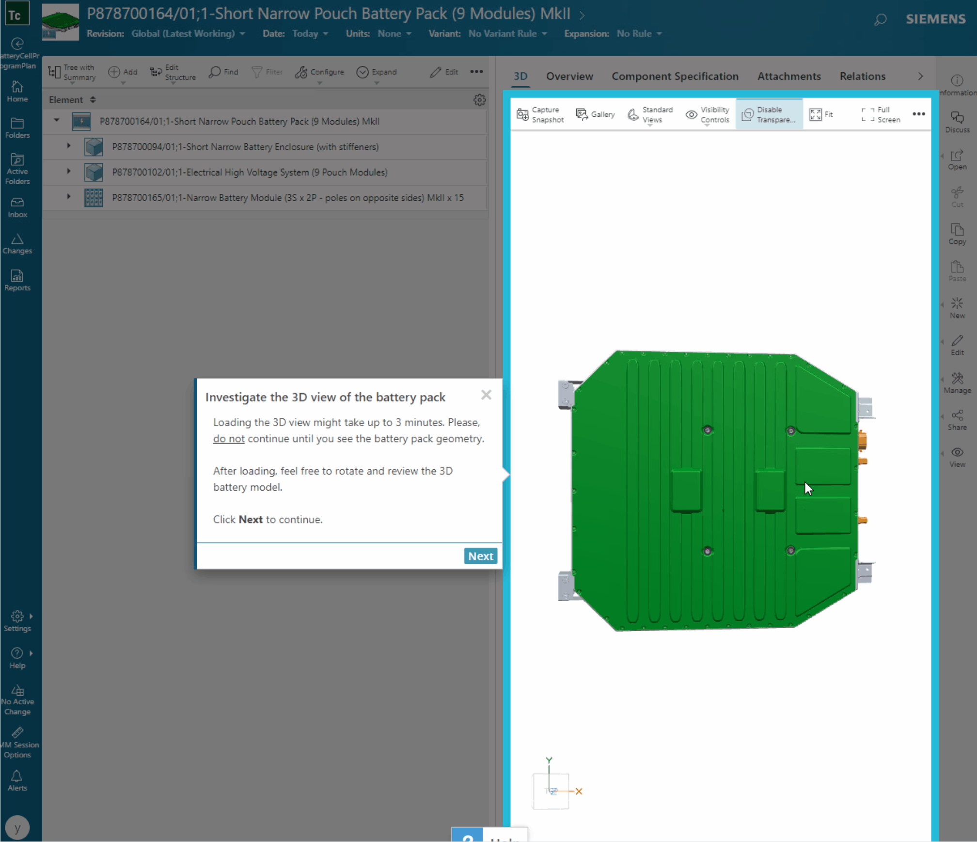The width and height of the screenshot is (977, 842).
Task: Switch to the Overview tab
Action: point(569,76)
